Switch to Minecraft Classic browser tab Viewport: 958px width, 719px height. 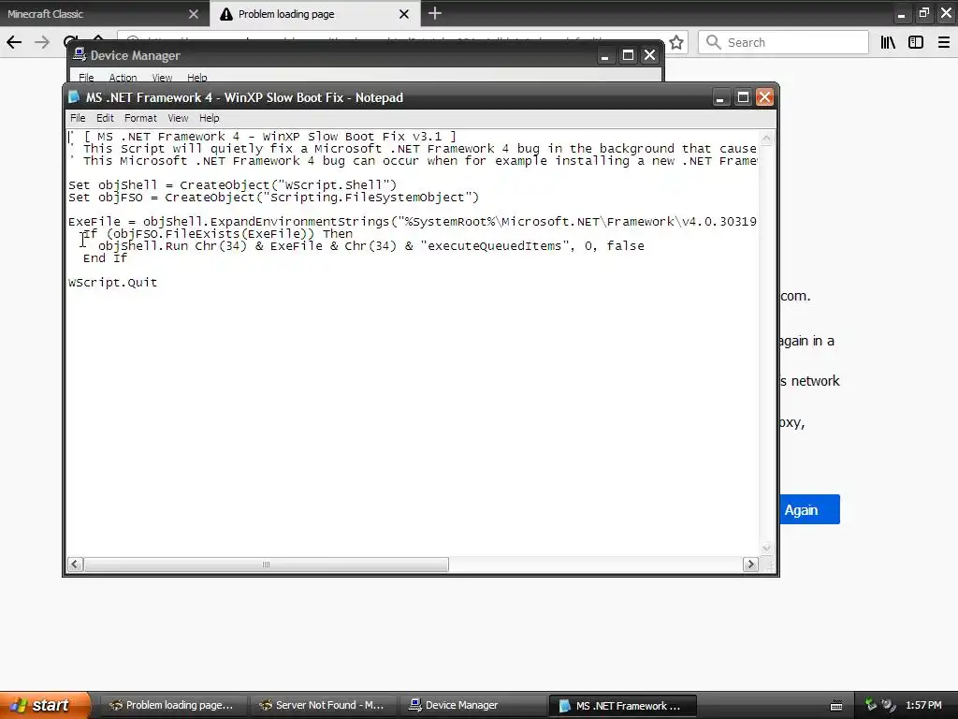click(x=92, y=13)
